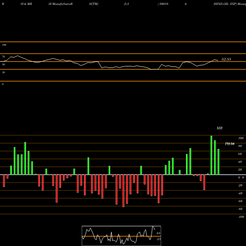Screen dimensions: 246x246
Task: Click the RSI 100 level label
Action: point(4,45)
